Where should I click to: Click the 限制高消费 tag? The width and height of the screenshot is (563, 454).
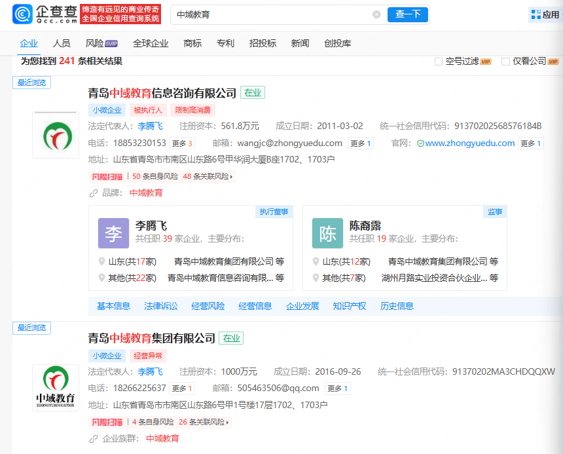(193, 110)
